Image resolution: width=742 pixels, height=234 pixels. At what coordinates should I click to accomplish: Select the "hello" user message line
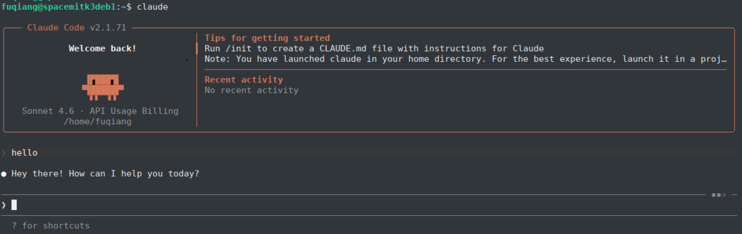pyautogui.click(x=369, y=153)
